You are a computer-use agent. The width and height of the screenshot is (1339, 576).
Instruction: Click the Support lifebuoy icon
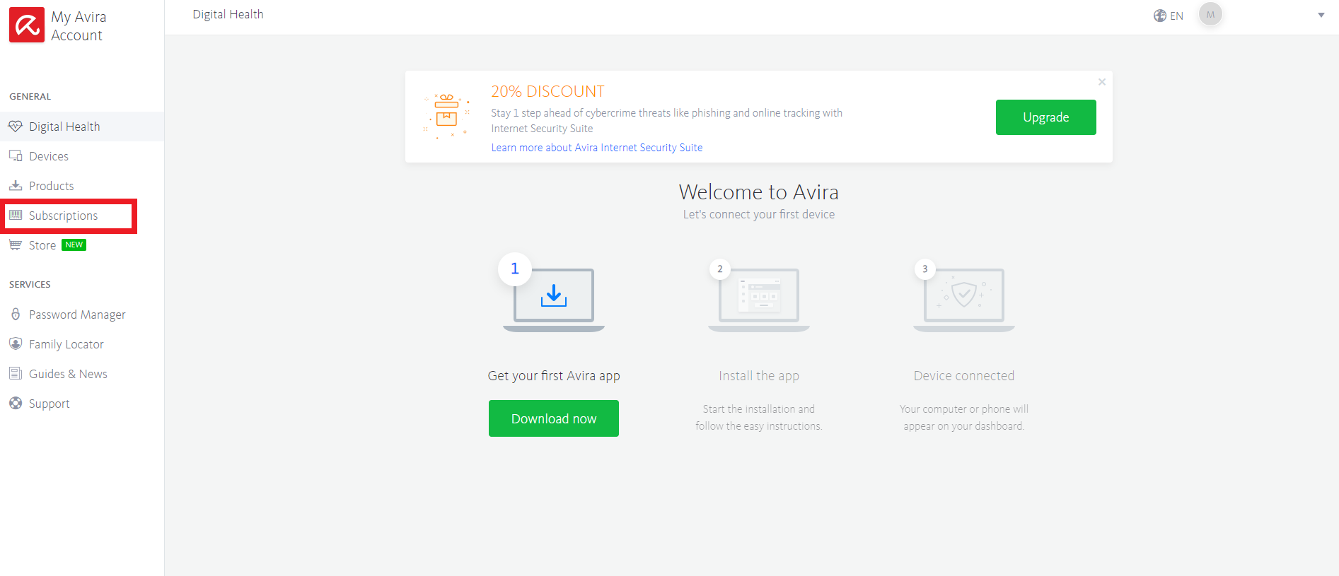point(16,404)
